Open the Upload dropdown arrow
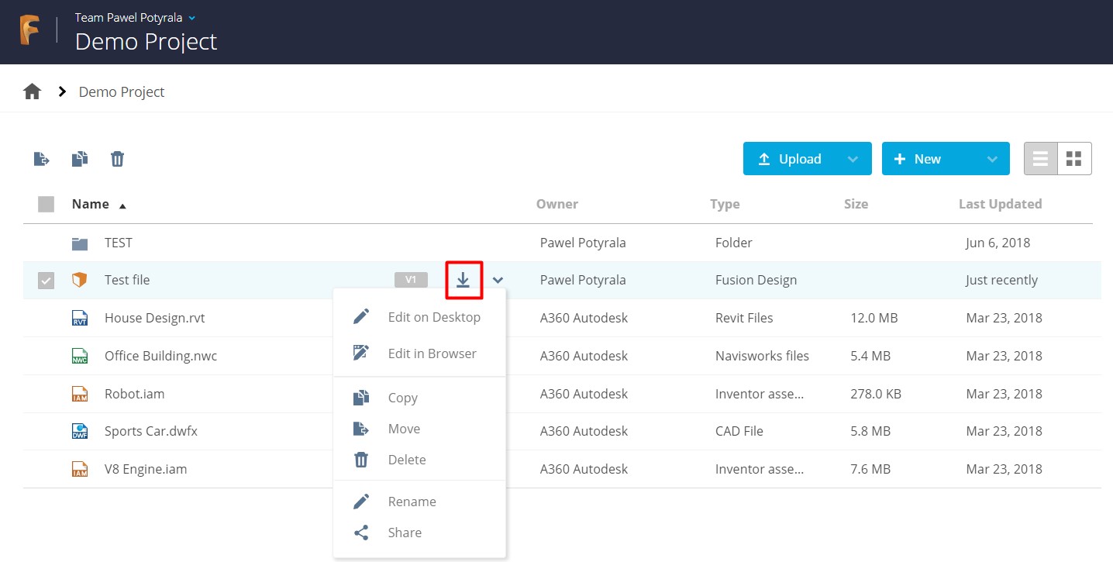This screenshot has width=1113, height=562. 853,158
